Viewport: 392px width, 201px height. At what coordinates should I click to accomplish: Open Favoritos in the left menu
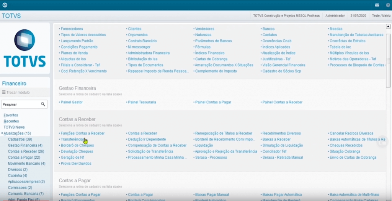click(11, 115)
